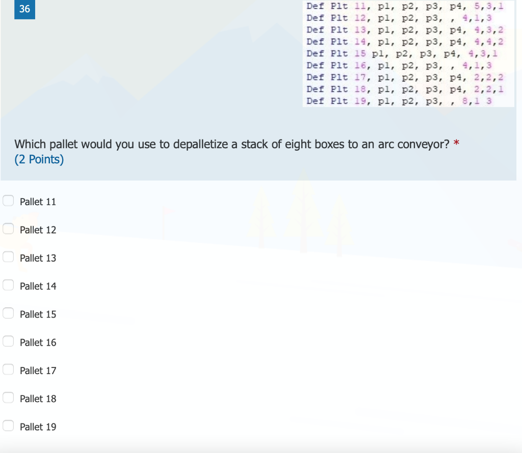Screen dimensions: 522x453
Task: Click the (2 Points) label
Action: (x=39, y=159)
